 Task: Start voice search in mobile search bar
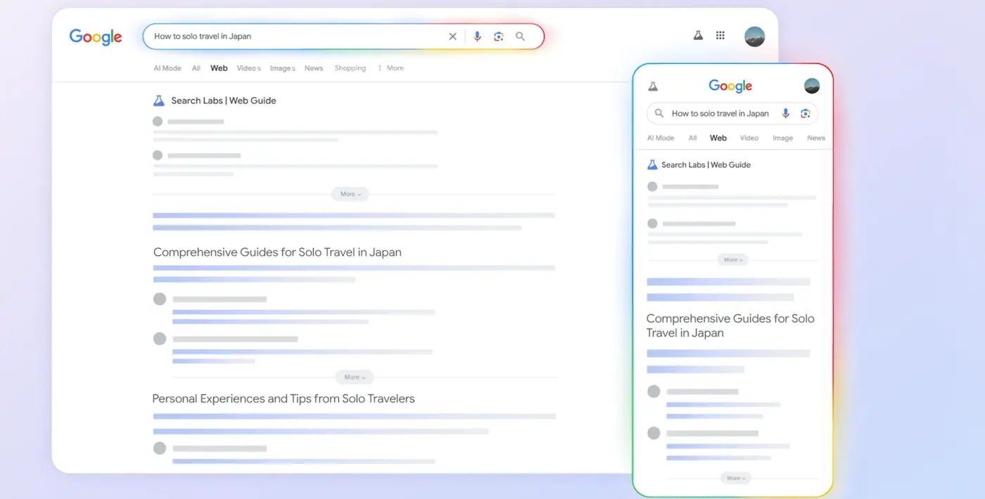coord(786,113)
